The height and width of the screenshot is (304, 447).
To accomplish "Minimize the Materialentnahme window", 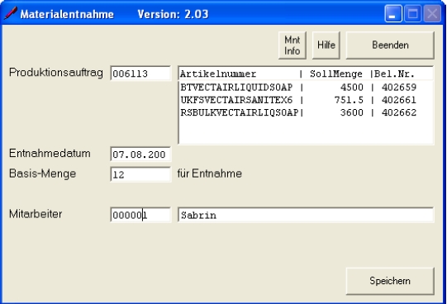I will (393, 13).
